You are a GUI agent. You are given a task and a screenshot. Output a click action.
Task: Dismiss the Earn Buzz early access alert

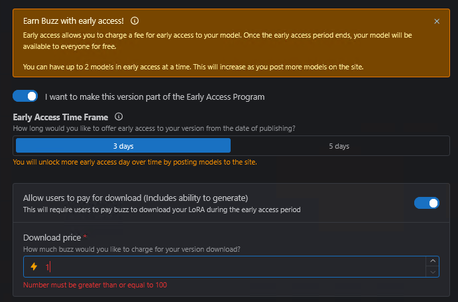pyautogui.click(x=437, y=21)
